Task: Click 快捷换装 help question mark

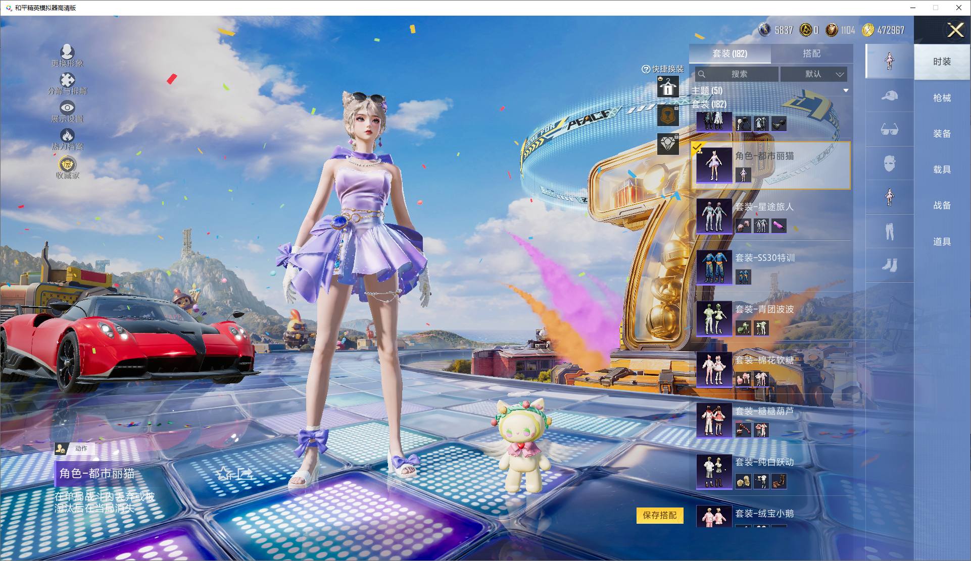Action: point(646,69)
